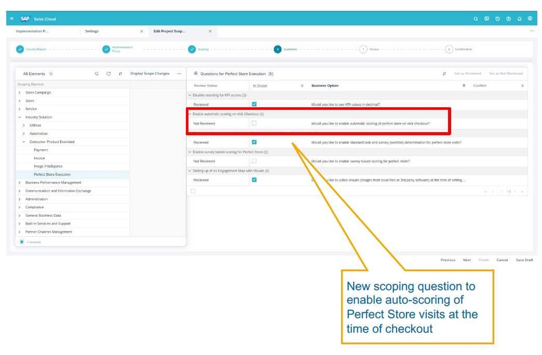Click the Next button
542x355 pixels.
pyautogui.click(x=467, y=260)
